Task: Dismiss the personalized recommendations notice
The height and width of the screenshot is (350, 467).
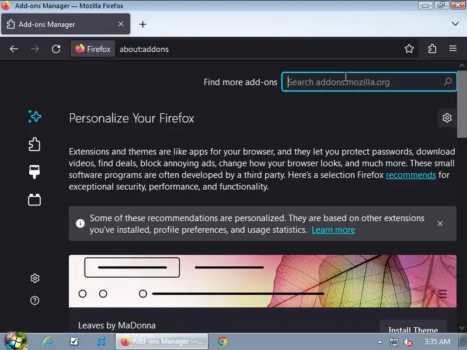Action: coord(440,223)
